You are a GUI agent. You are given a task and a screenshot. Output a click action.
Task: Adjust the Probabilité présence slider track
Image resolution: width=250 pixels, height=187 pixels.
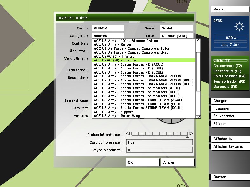[160, 134]
